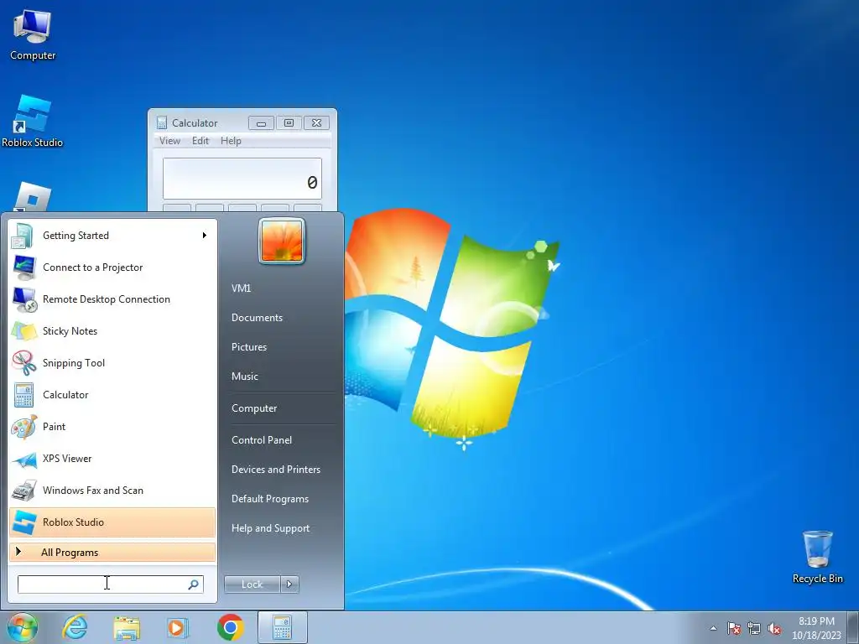Open Windows Fax and Scan icon
859x644 pixels.
coord(23,491)
